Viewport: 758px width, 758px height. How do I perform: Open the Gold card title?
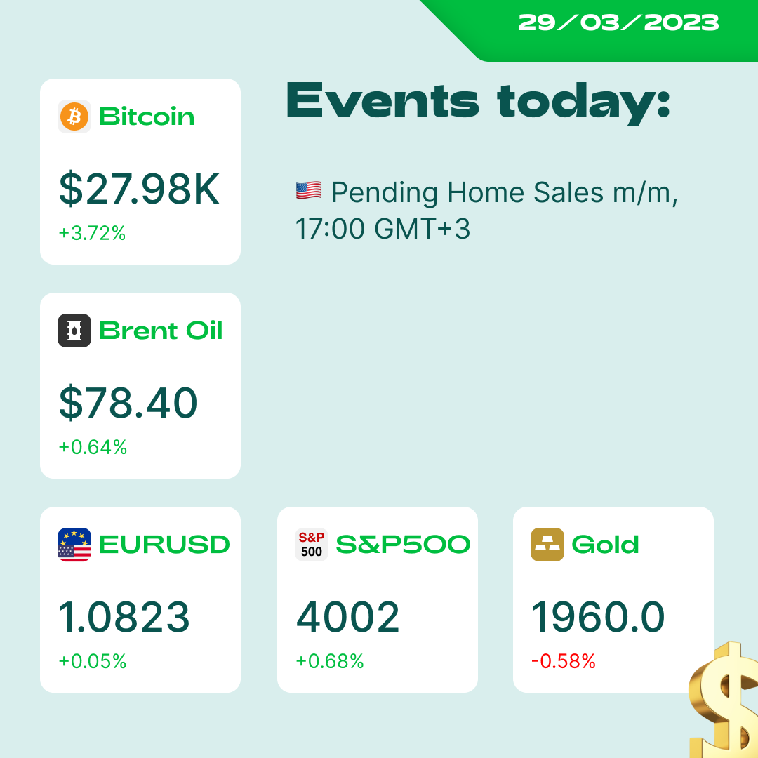(605, 545)
